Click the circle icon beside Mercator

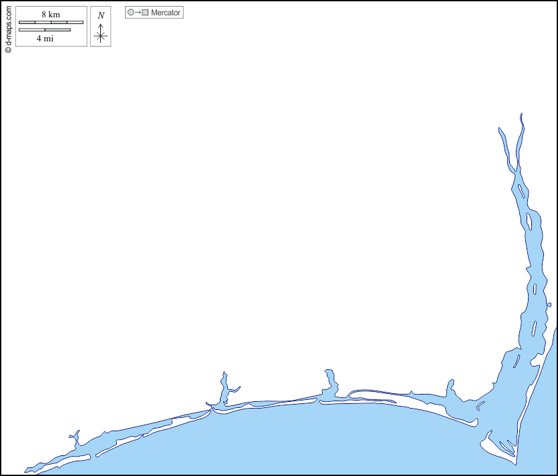[131, 13]
